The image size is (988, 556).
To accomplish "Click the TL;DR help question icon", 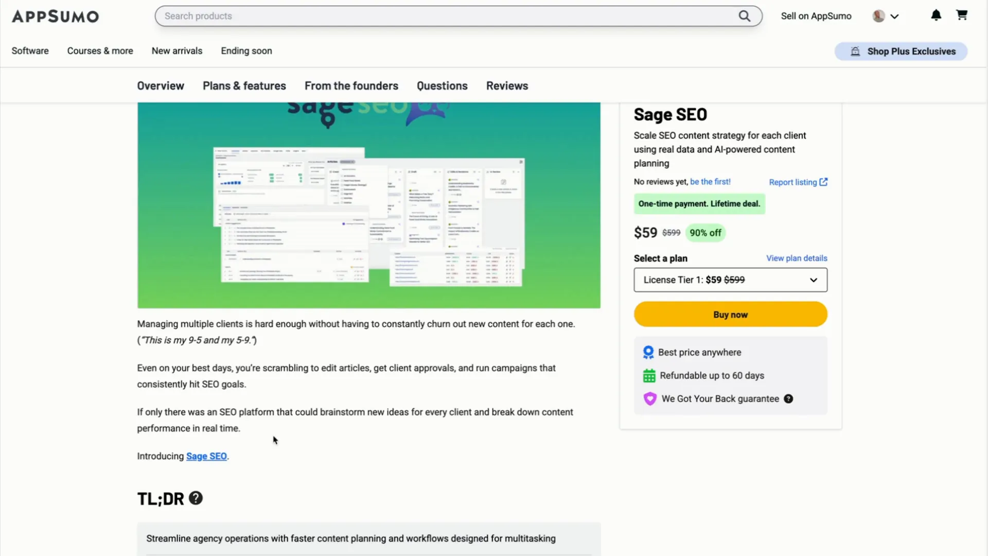I will [x=196, y=498].
